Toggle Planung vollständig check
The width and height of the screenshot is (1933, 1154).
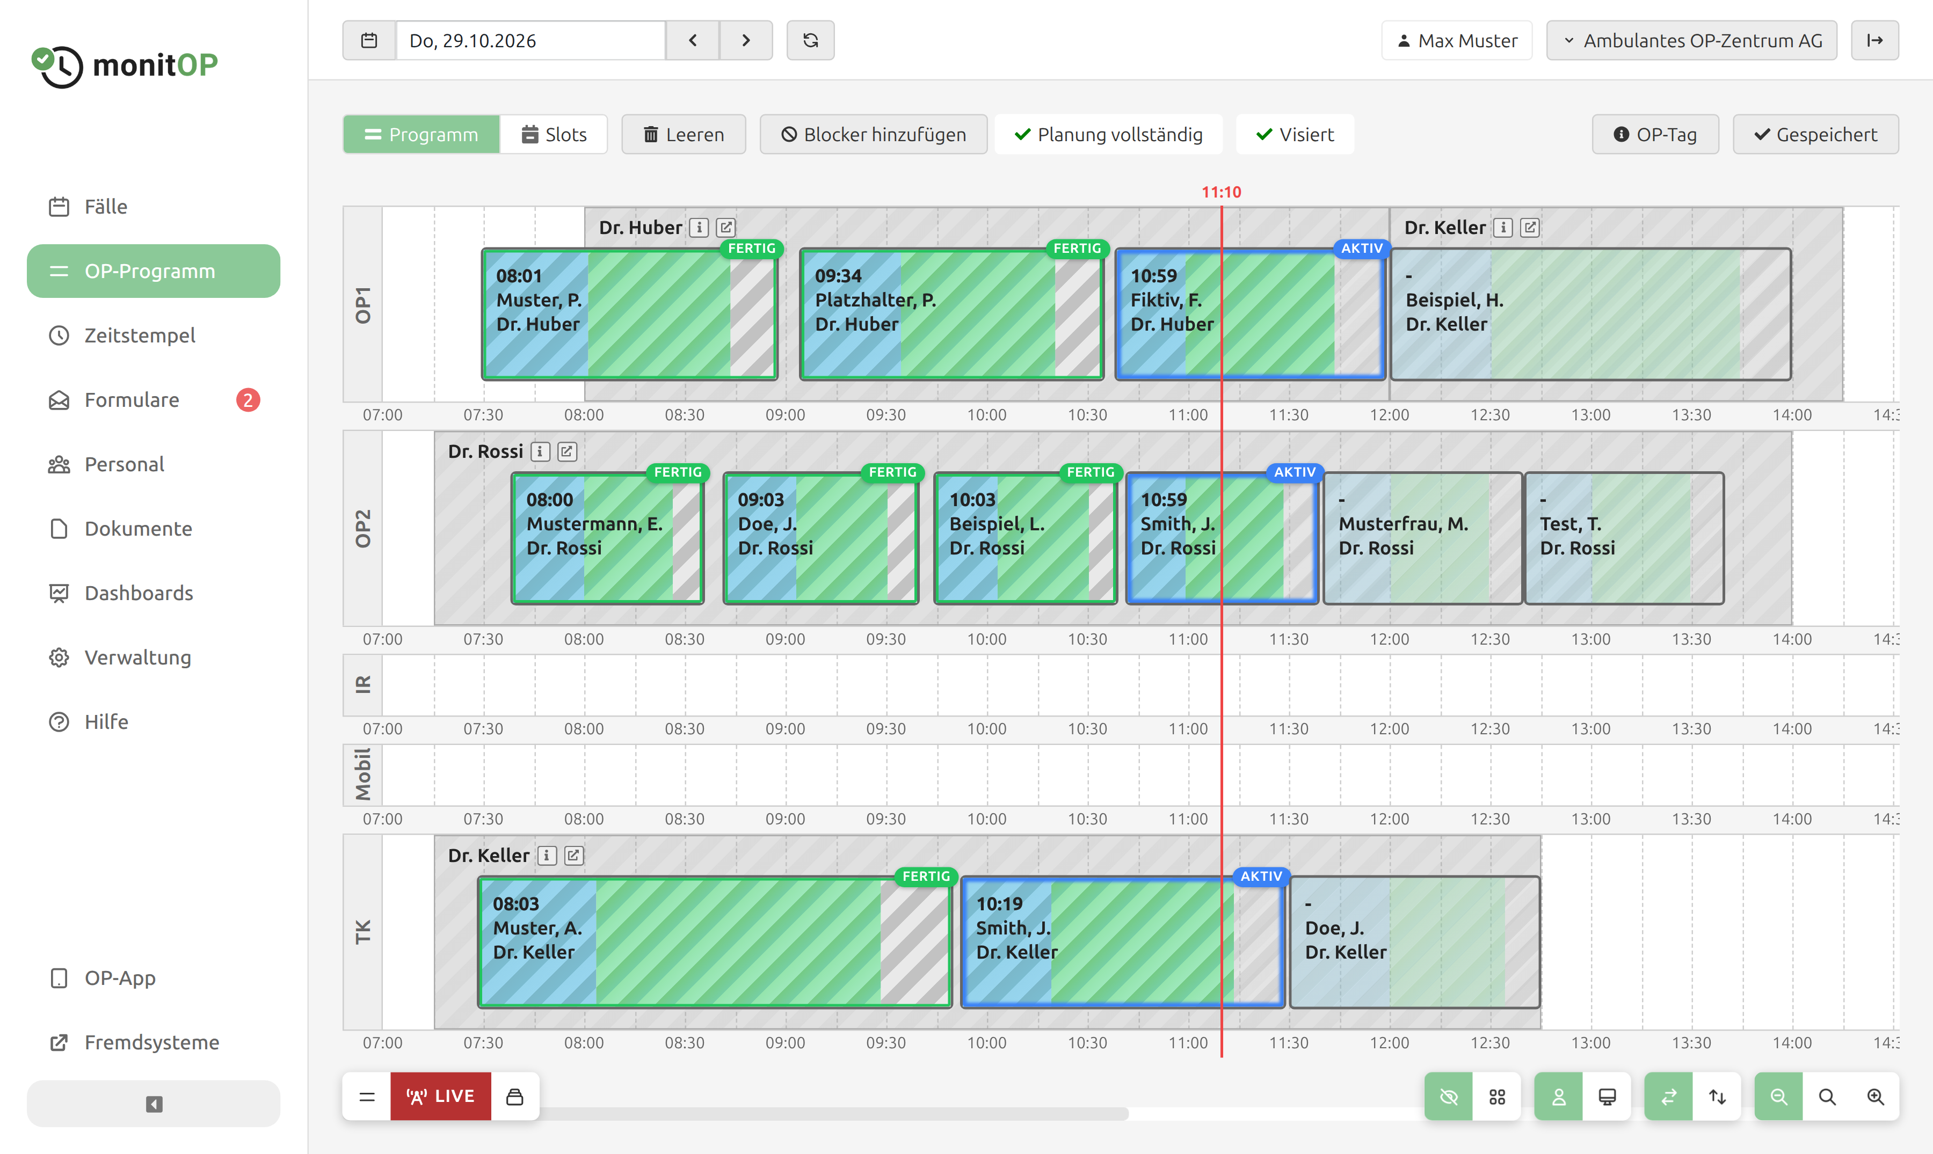pos(1108,135)
